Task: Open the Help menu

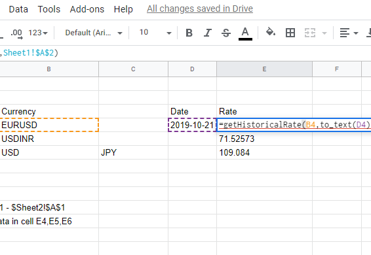Action: [x=123, y=9]
